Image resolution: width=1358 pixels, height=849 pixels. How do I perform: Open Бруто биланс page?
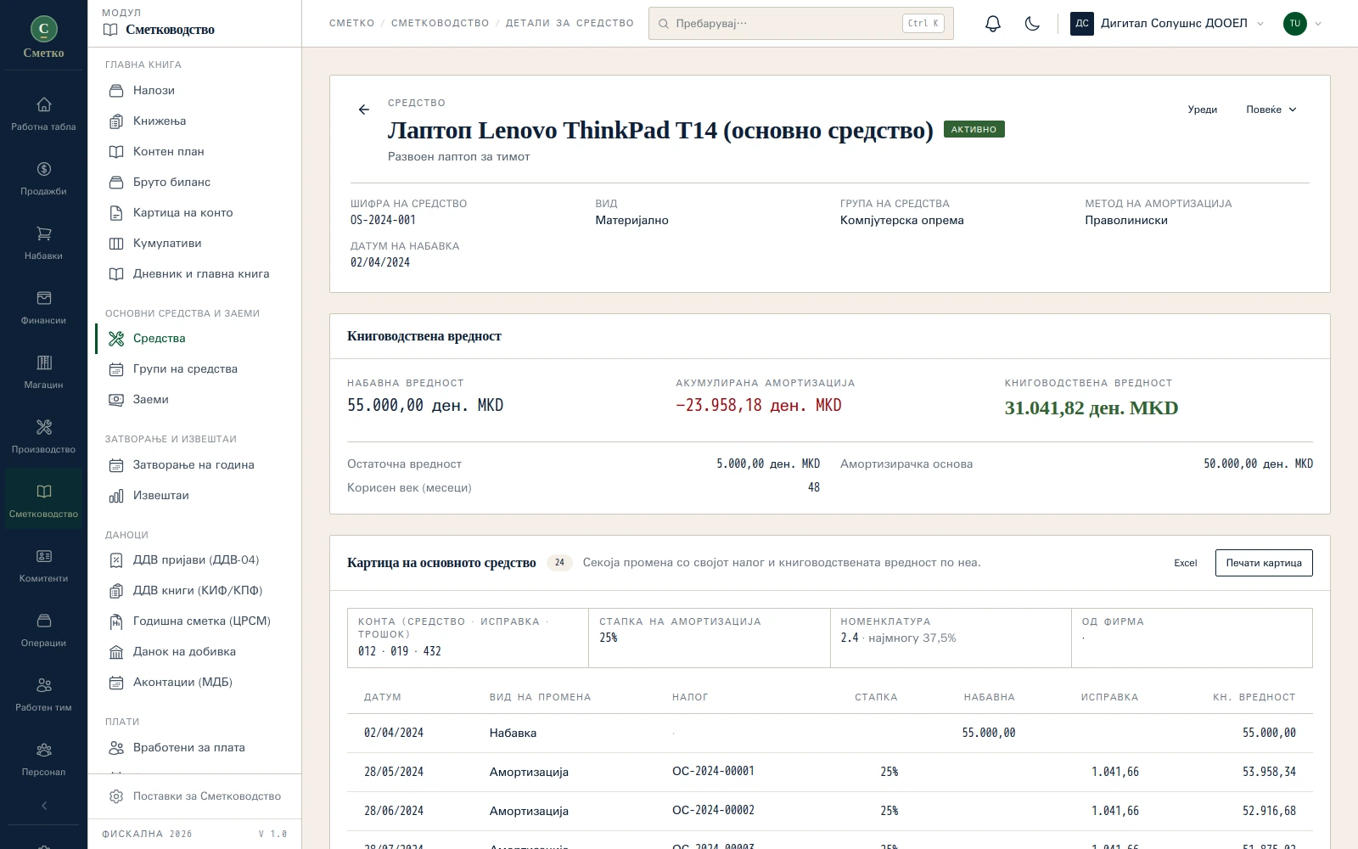tap(195, 183)
